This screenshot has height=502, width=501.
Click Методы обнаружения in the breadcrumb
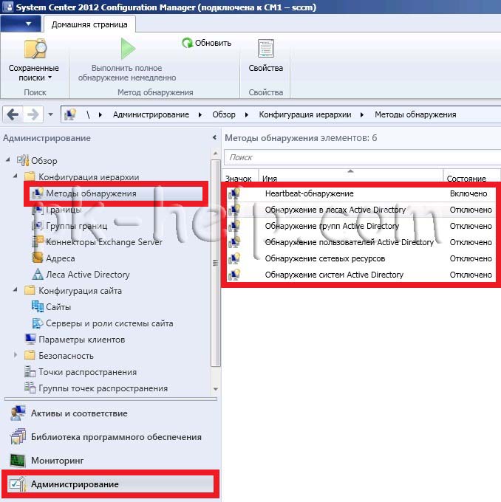click(x=415, y=114)
